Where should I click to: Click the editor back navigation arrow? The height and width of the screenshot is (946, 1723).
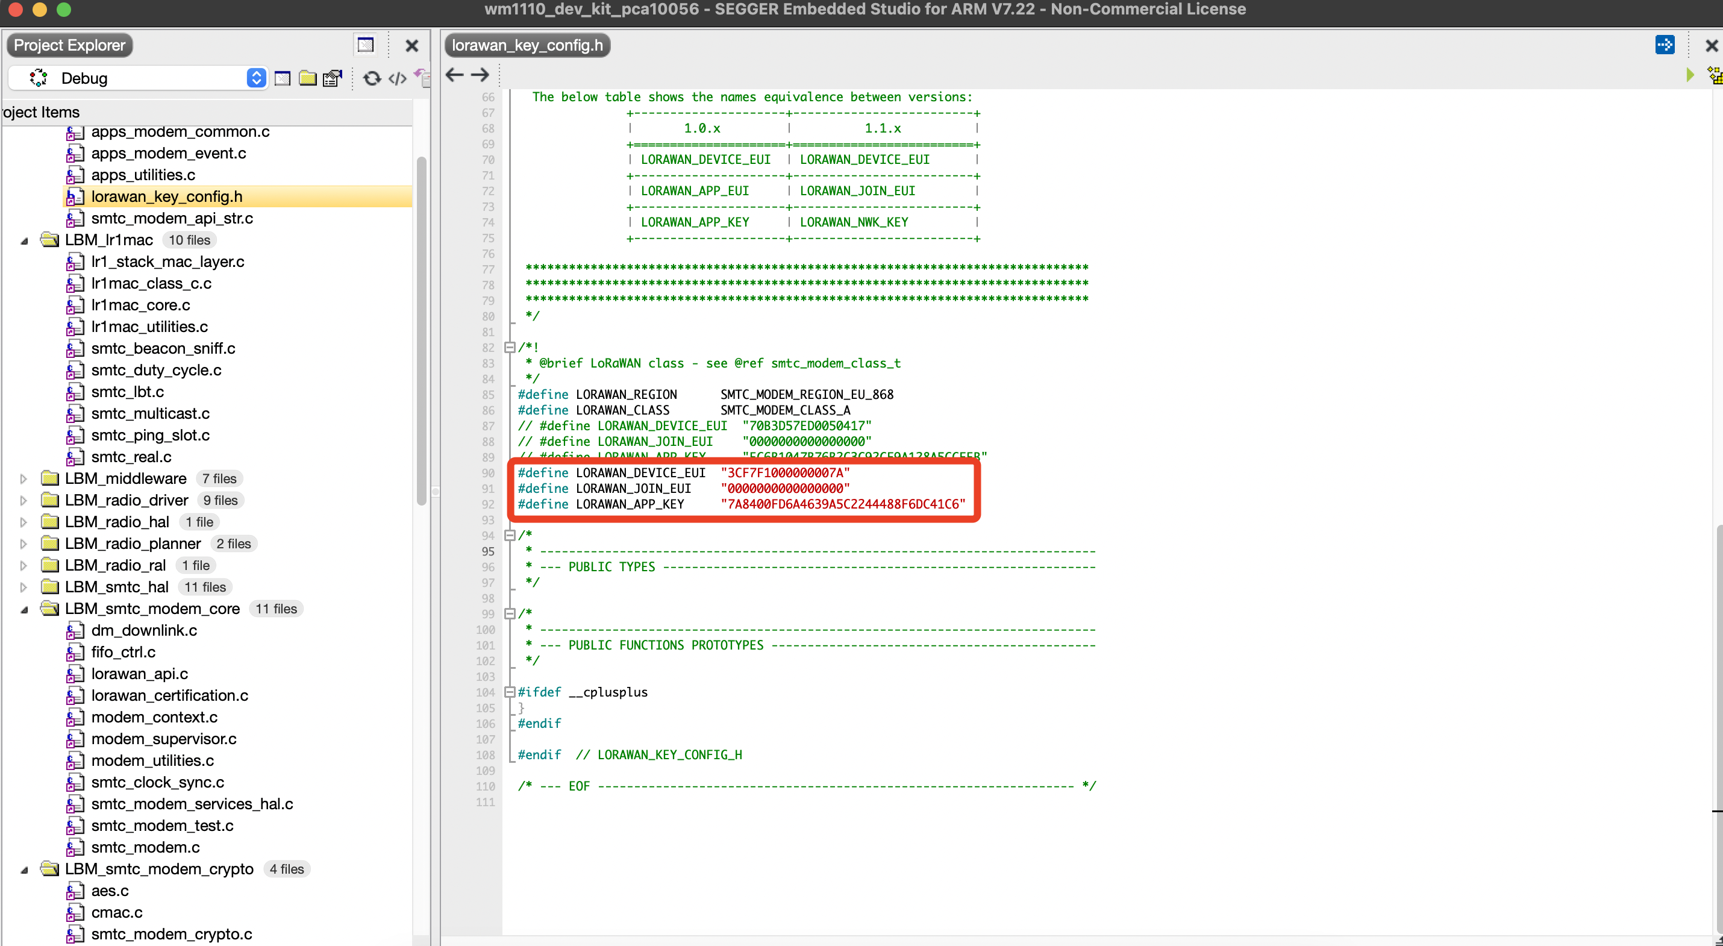coord(455,75)
